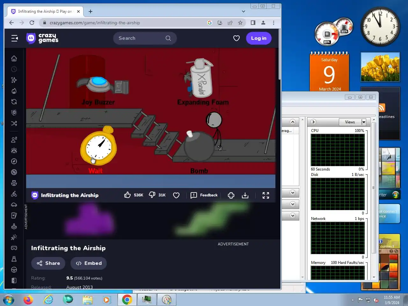Open Basketball category icon in sidebar

14,172
